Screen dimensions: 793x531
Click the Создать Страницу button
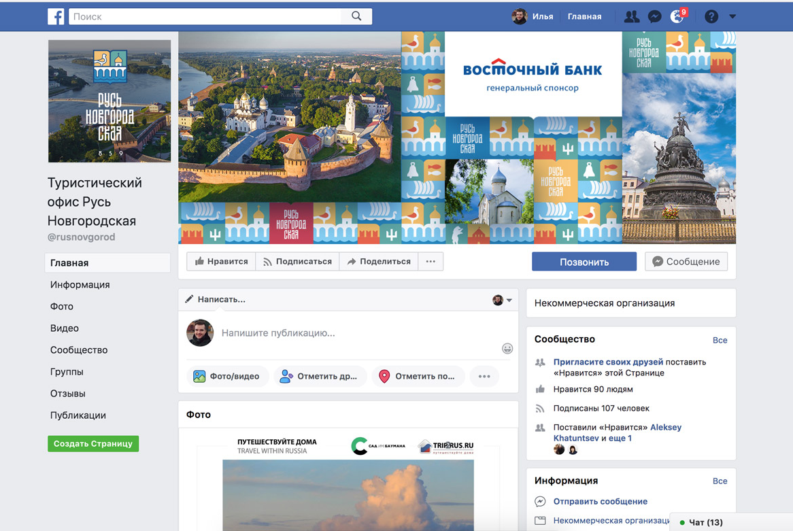click(93, 443)
